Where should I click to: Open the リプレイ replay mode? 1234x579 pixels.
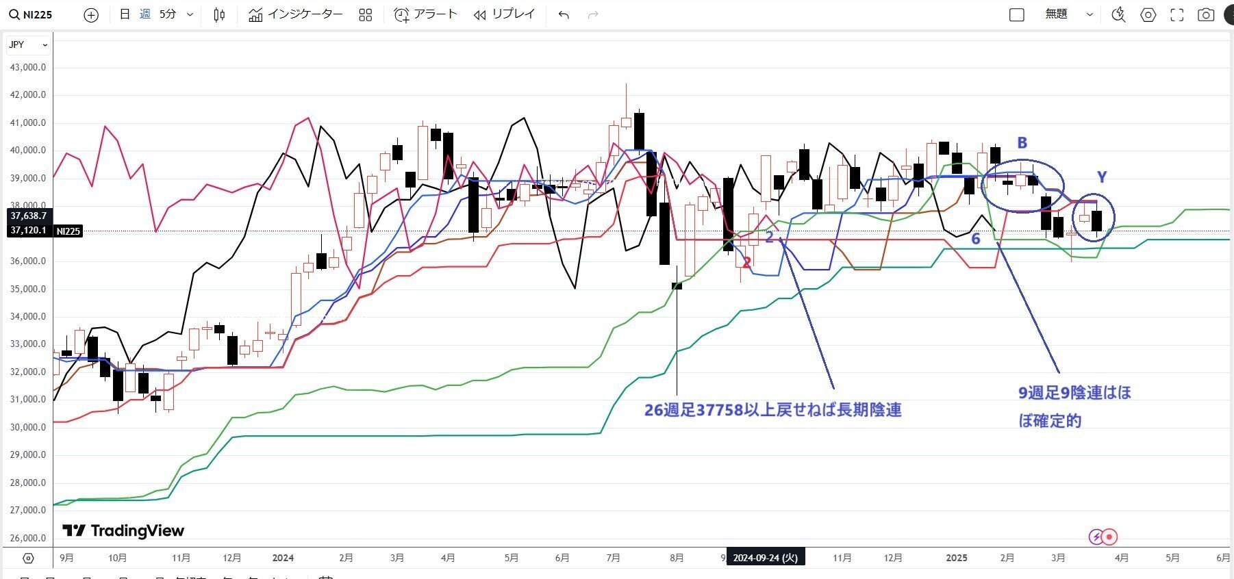point(504,14)
